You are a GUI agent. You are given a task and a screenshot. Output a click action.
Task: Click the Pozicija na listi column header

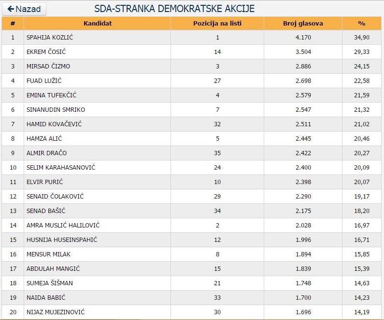pos(217,23)
